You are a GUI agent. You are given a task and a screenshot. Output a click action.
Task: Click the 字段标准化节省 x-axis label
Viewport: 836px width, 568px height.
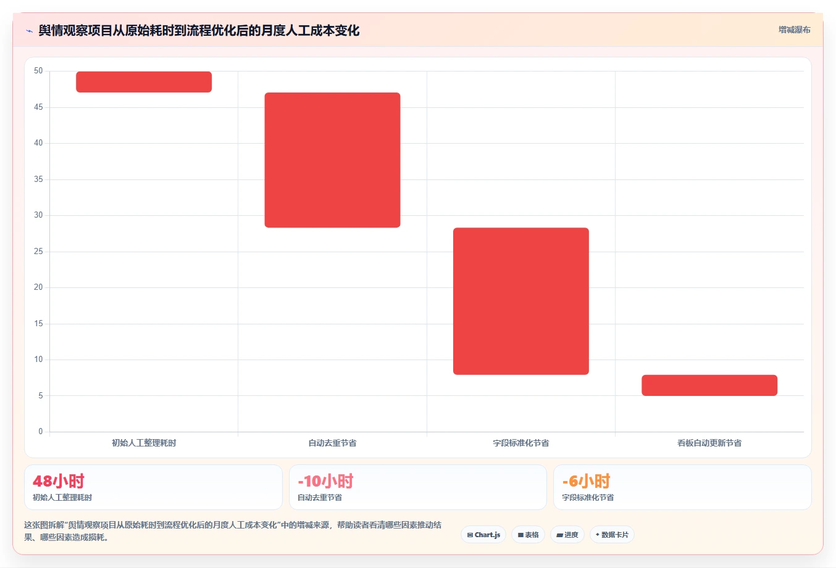point(521,443)
